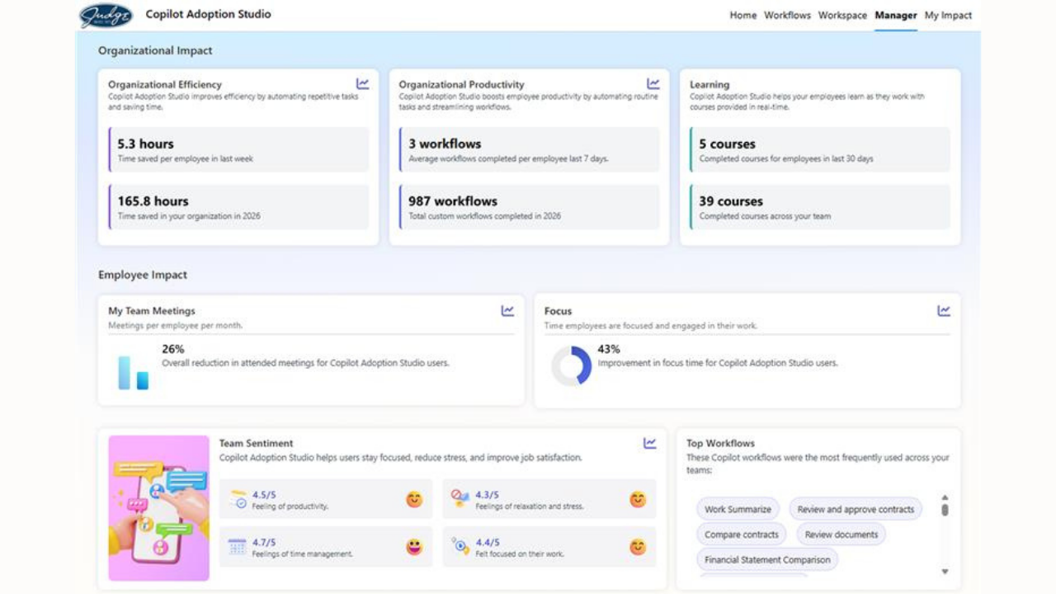Click the Top Workflows heading
This screenshot has width=1056, height=594.
[720, 443]
